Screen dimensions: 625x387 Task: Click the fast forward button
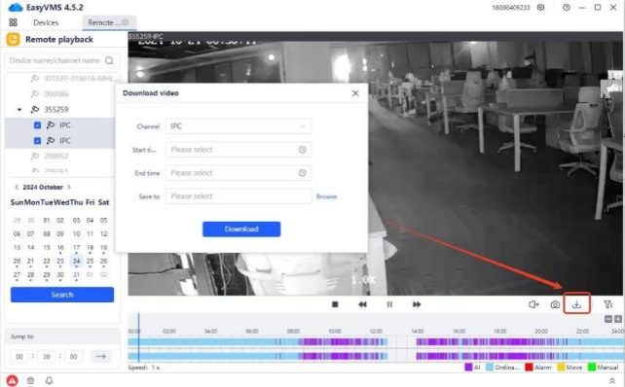click(x=417, y=304)
